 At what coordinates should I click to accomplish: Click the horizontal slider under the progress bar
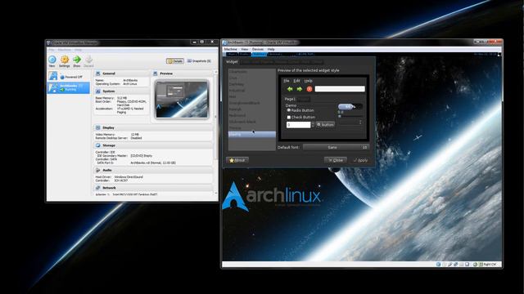pos(350,116)
